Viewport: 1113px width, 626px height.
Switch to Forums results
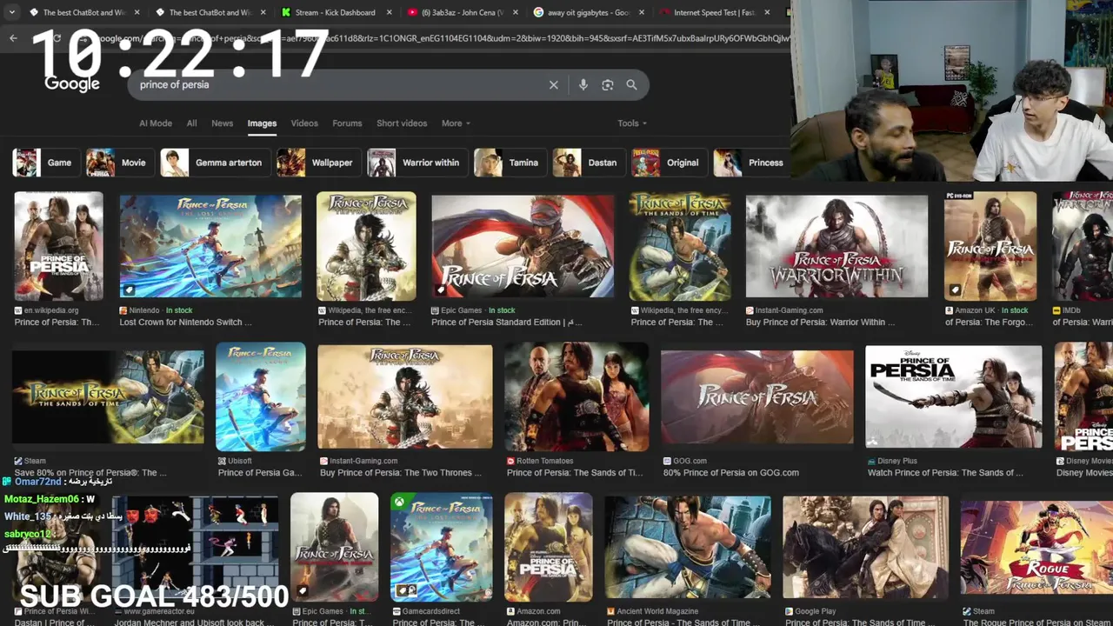point(347,123)
